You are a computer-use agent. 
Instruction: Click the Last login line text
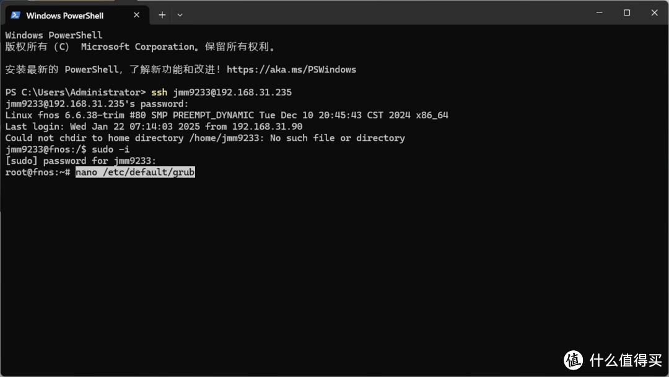(x=154, y=126)
